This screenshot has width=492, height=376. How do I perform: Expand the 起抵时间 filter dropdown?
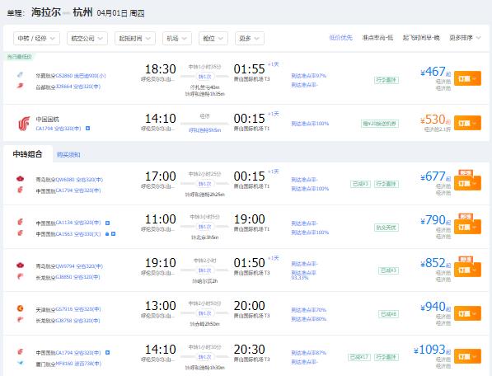134,38
